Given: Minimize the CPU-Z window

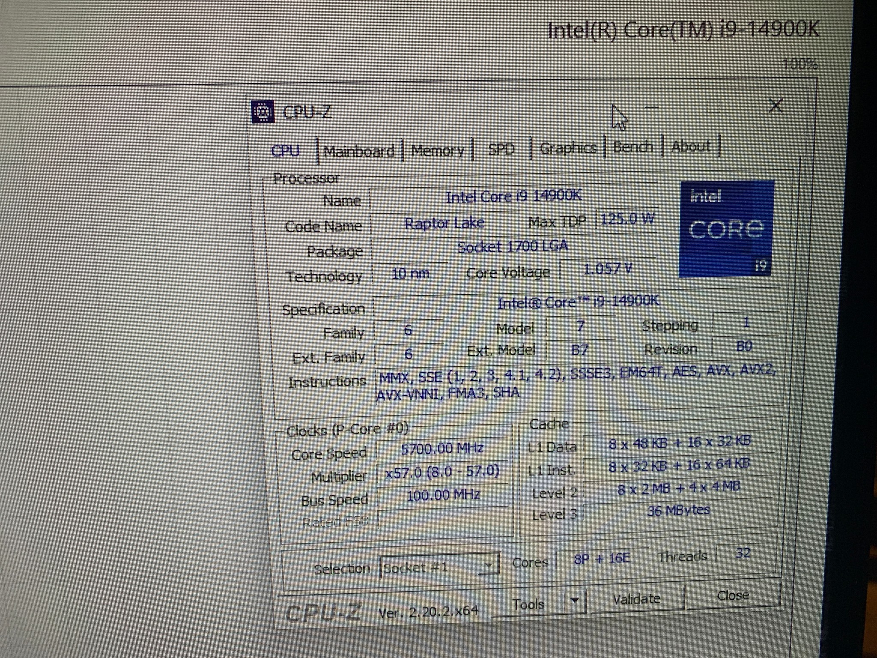Looking at the screenshot, I should 651,107.
